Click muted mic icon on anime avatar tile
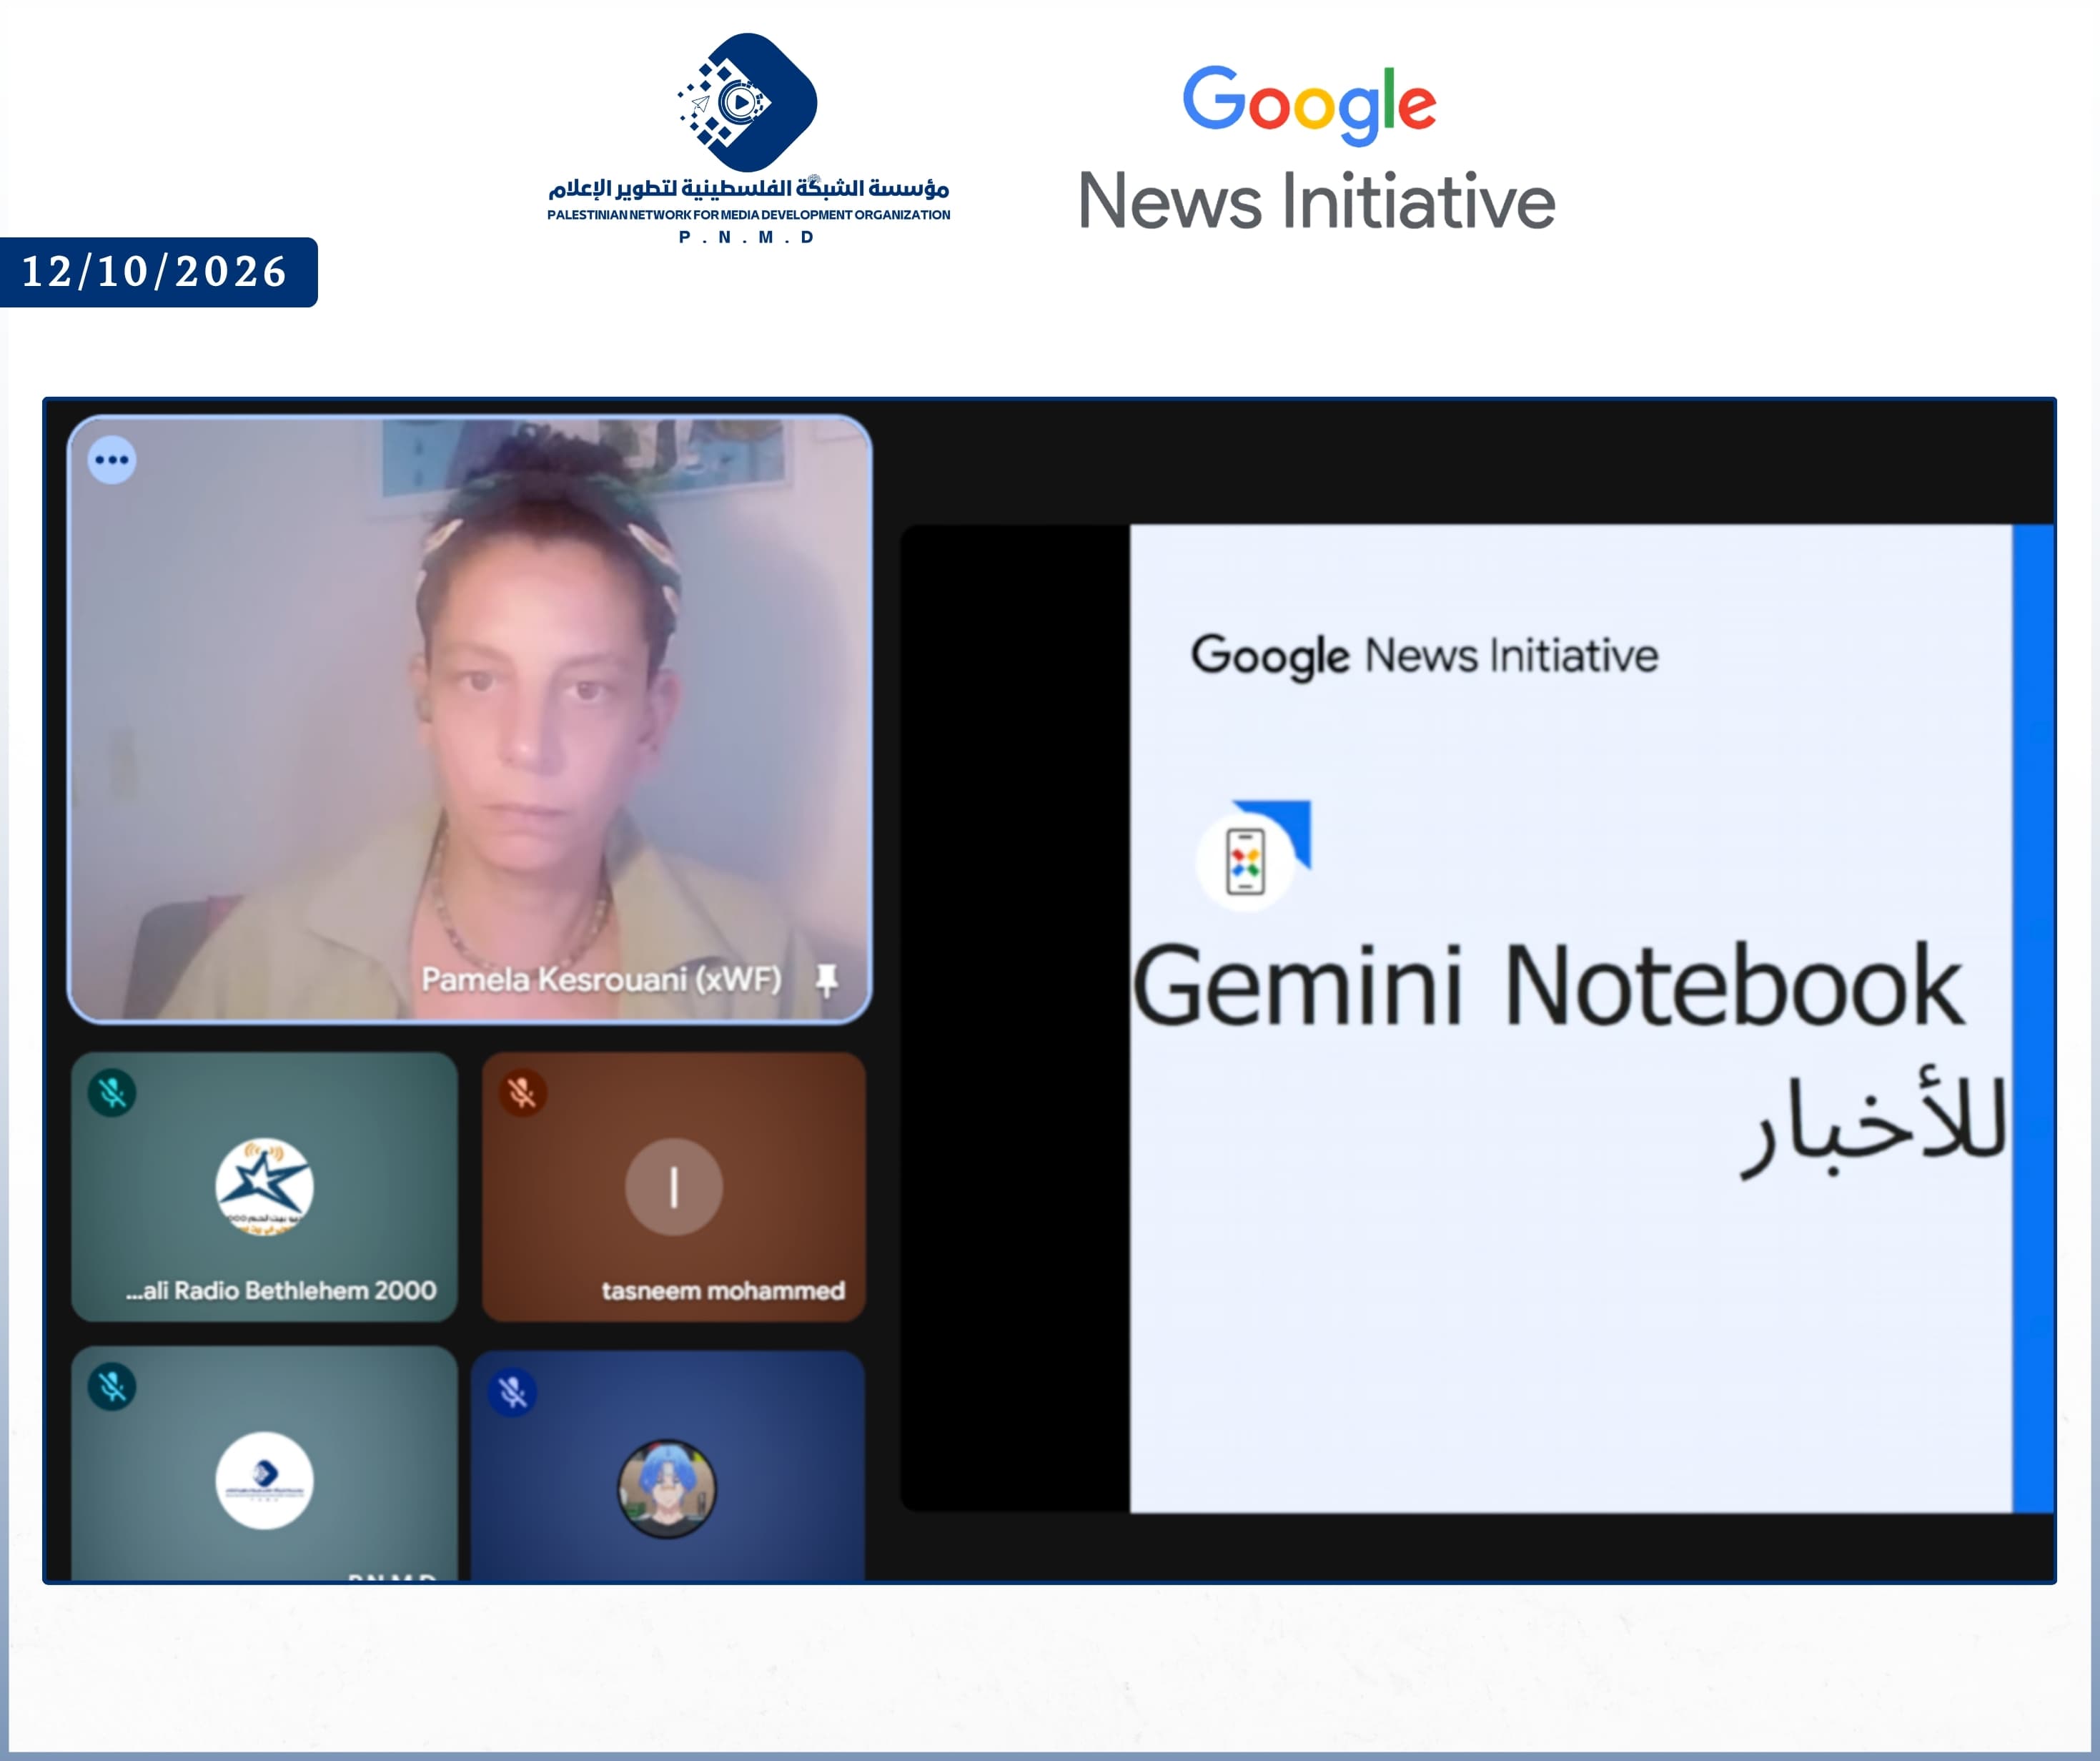Image resolution: width=2100 pixels, height=1761 pixels. pyautogui.click(x=513, y=1392)
